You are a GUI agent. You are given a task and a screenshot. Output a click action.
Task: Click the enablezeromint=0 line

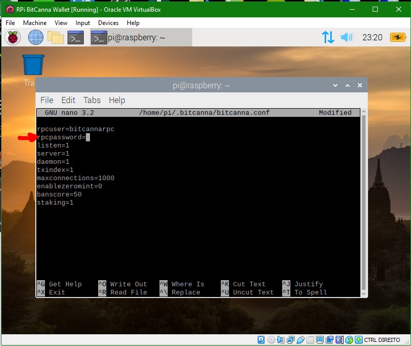point(70,186)
